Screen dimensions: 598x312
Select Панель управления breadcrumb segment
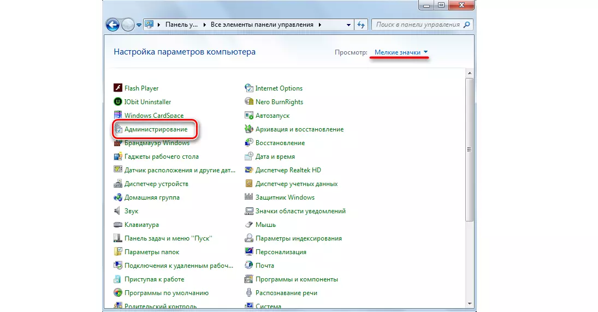(181, 25)
